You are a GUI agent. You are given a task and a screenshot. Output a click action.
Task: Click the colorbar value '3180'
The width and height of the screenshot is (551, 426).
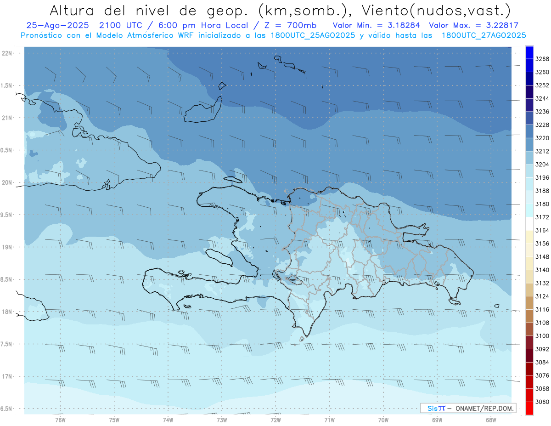(542, 204)
